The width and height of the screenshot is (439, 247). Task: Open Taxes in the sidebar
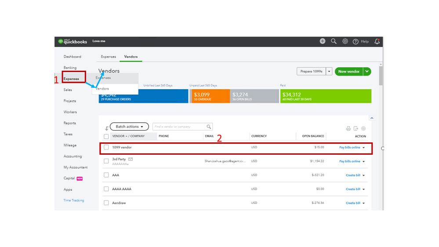[x=68, y=134]
